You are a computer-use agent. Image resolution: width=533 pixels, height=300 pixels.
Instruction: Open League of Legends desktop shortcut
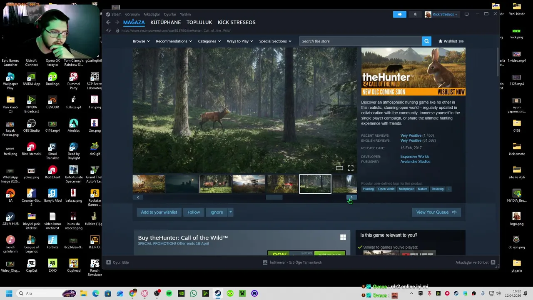pos(32,244)
